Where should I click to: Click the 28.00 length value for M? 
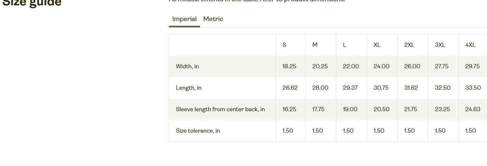click(320, 88)
